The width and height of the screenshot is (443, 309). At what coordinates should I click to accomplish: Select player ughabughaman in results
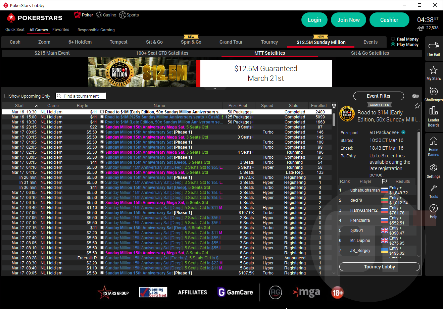click(365, 190)
